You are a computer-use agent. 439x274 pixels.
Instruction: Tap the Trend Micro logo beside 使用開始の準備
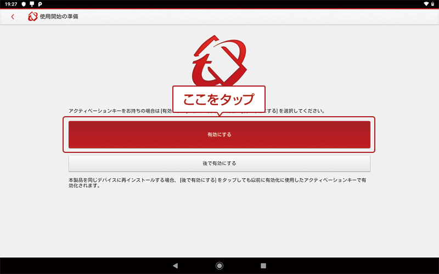pyautogui.click(x=32, y=16)
